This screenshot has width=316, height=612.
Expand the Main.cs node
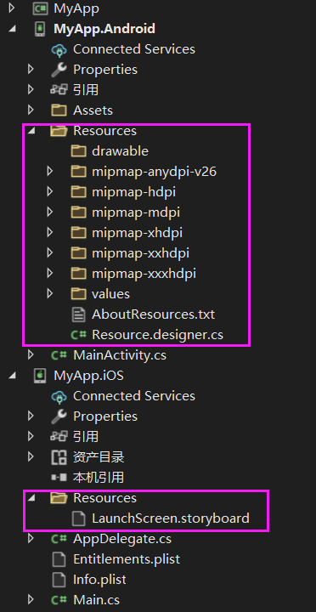[31, 600]
